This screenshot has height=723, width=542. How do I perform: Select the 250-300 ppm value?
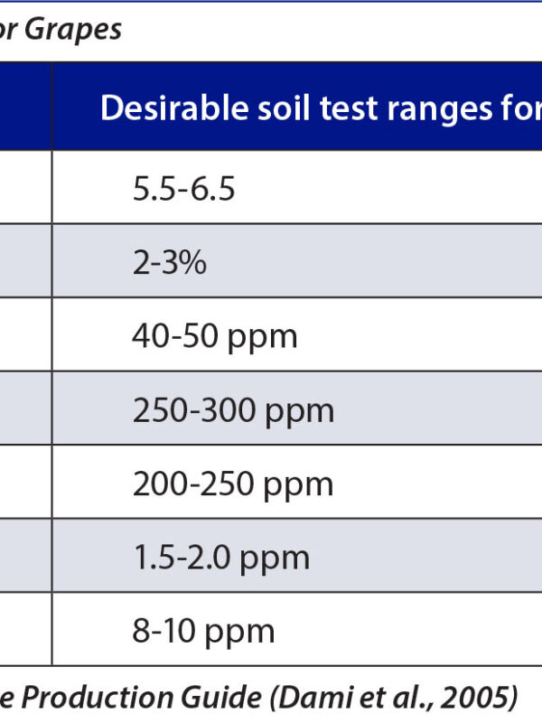pos(233,410)
